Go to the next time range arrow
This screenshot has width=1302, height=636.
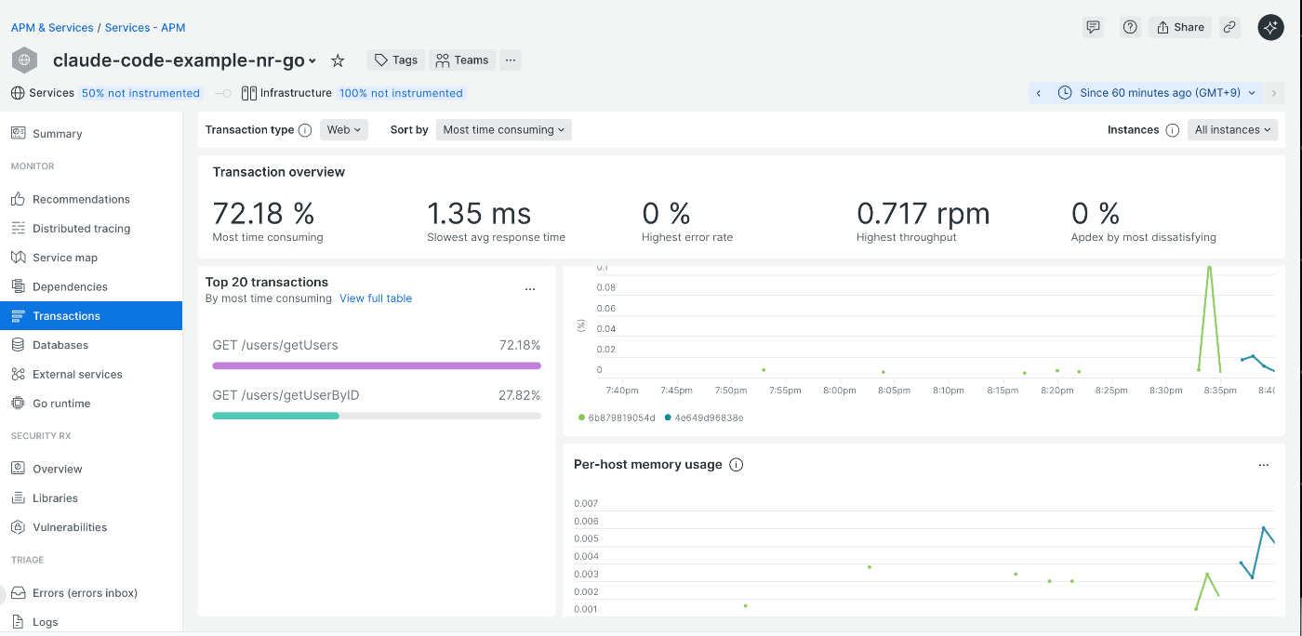coord(1274,93)
